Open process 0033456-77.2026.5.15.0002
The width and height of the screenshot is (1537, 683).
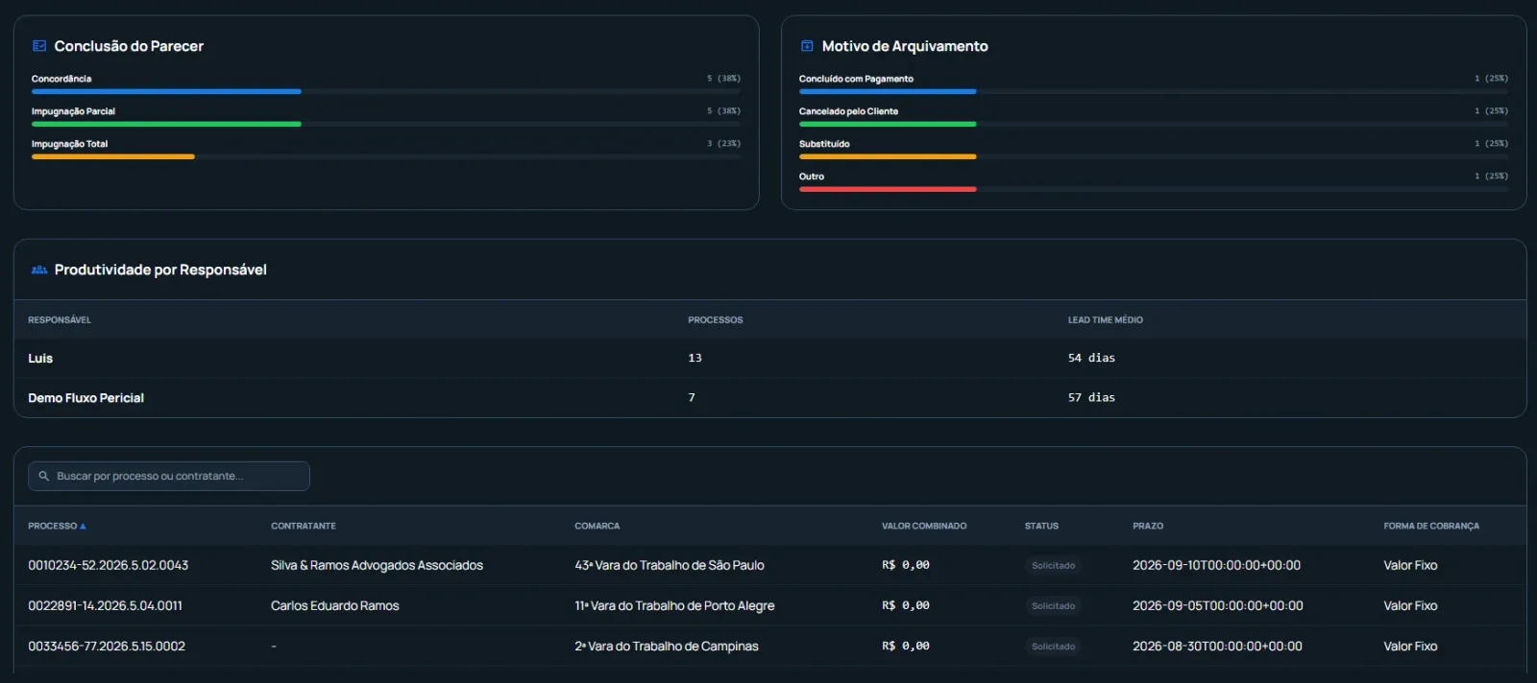107,646
